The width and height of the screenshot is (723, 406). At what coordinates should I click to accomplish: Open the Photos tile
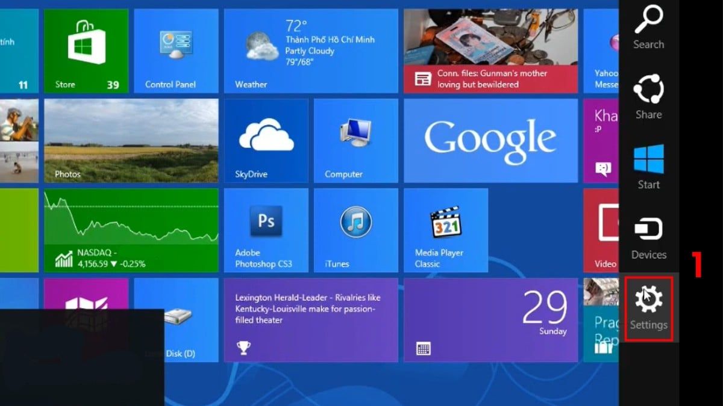[133, 140]
